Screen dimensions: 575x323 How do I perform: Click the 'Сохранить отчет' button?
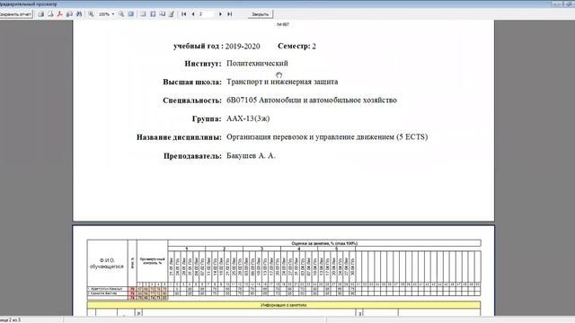pyautogui.click(x=15, y=14)
